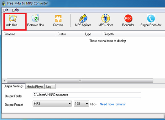Viewport: 165px width, 120px height.
Task: Click the horizontal scrollbar thumb
Action: tap(80, 80)
